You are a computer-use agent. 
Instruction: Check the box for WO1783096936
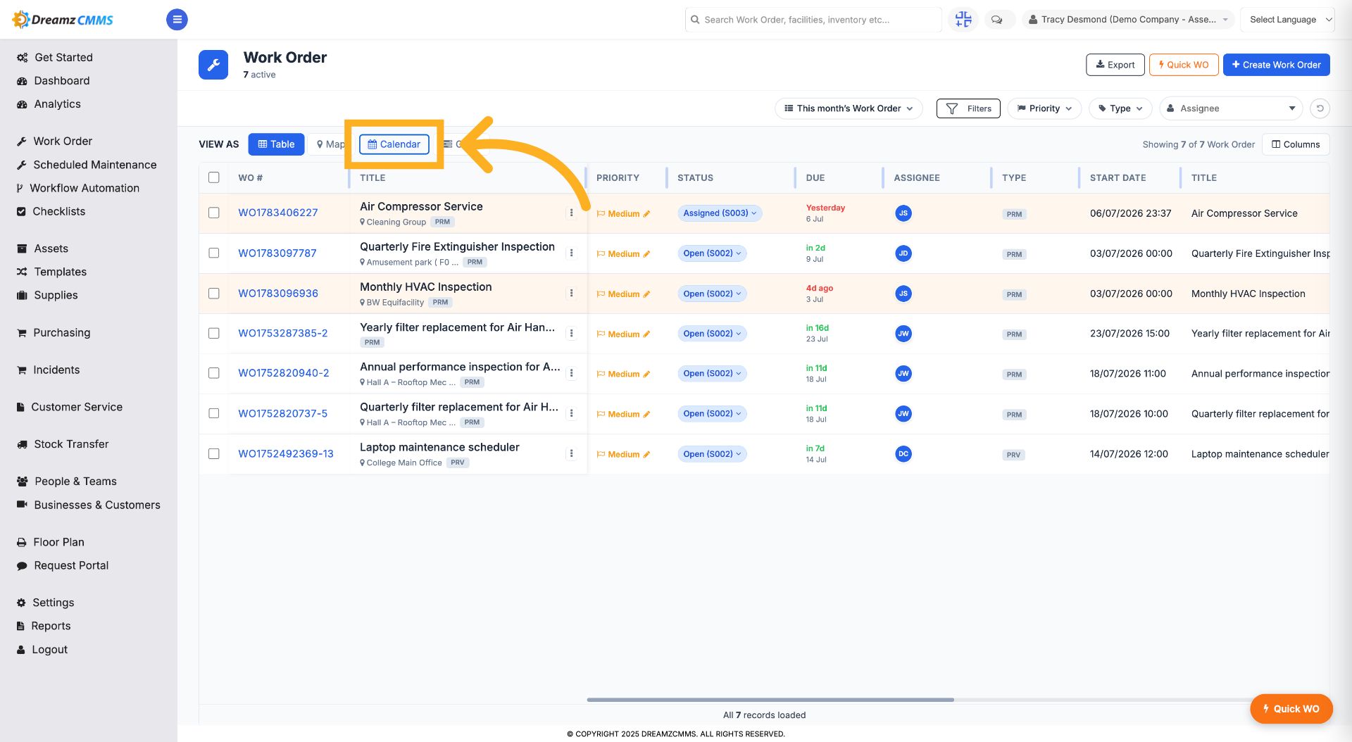[214, 293]
